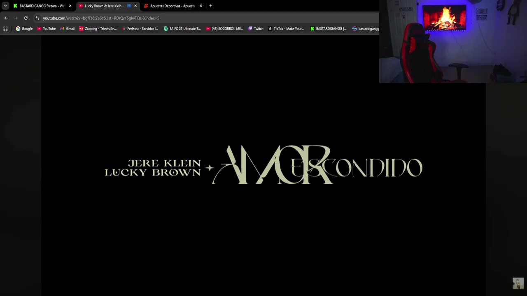Open the Gmail bookmark

click(67, 29)
